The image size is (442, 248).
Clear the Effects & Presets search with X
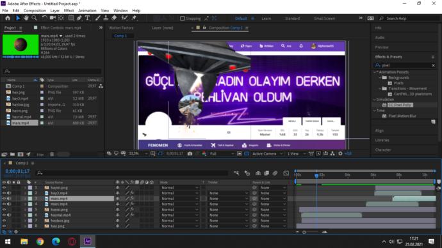pos(433,65)
